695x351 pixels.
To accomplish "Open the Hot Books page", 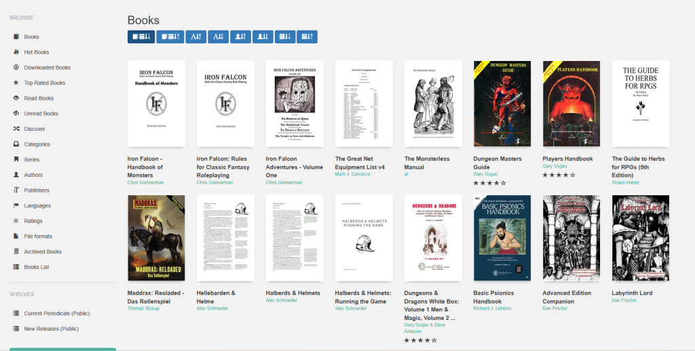I will pyautogui.click(x=37, y=52).
